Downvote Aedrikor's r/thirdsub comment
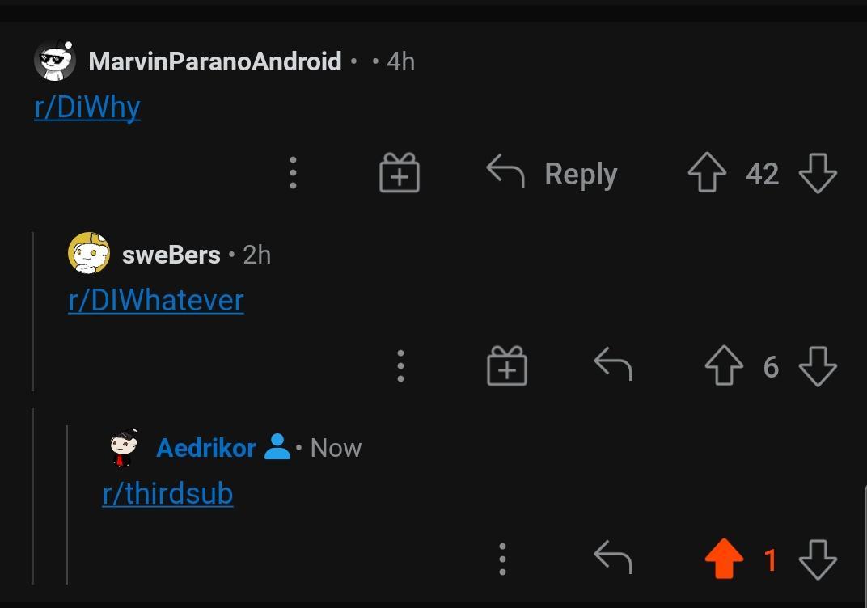The image size is (867, 608). click(817, 559)
